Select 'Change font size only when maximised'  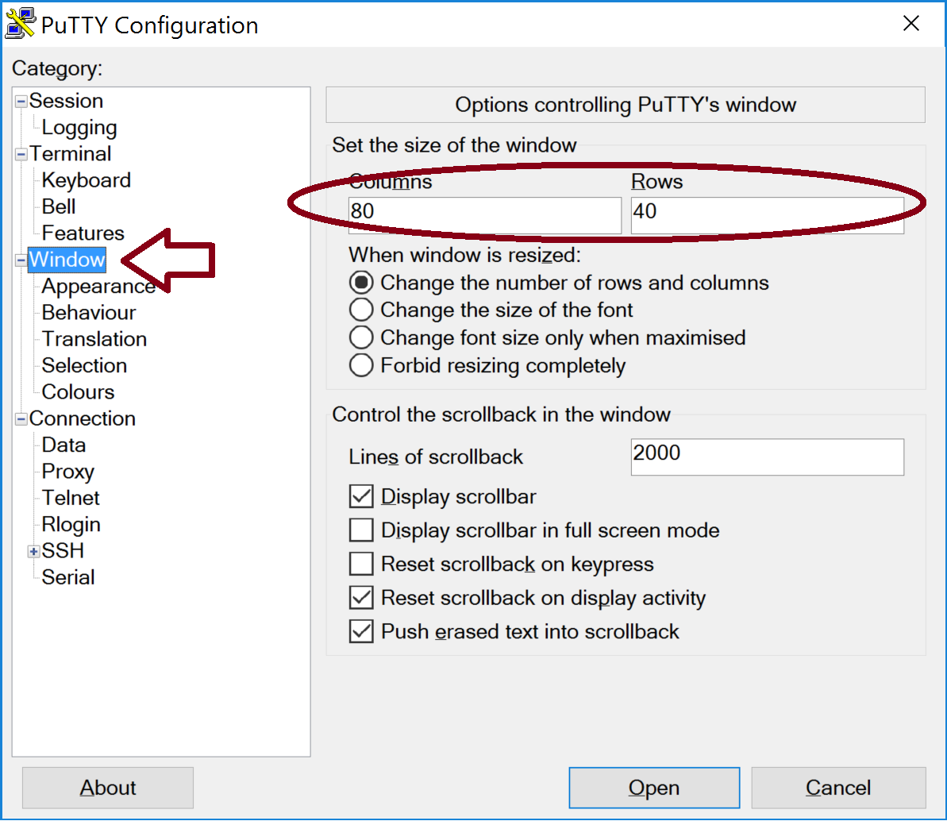(x=361, y=337)
